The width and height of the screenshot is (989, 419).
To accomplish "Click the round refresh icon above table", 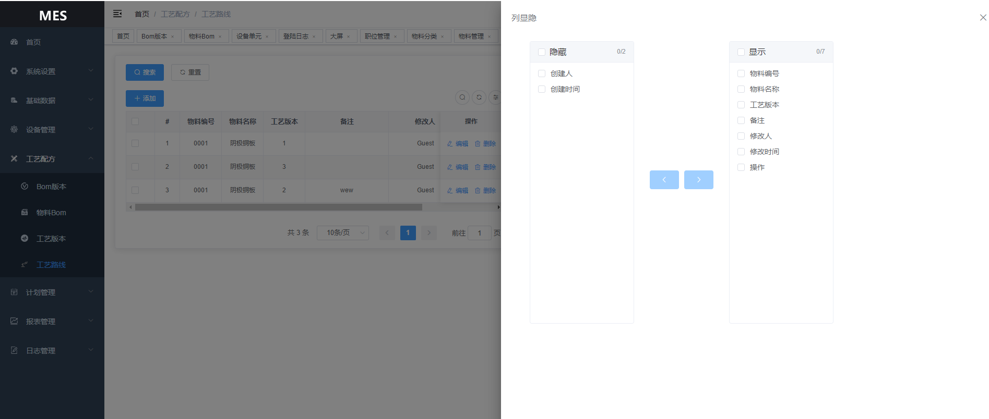I will click(479, 97).
